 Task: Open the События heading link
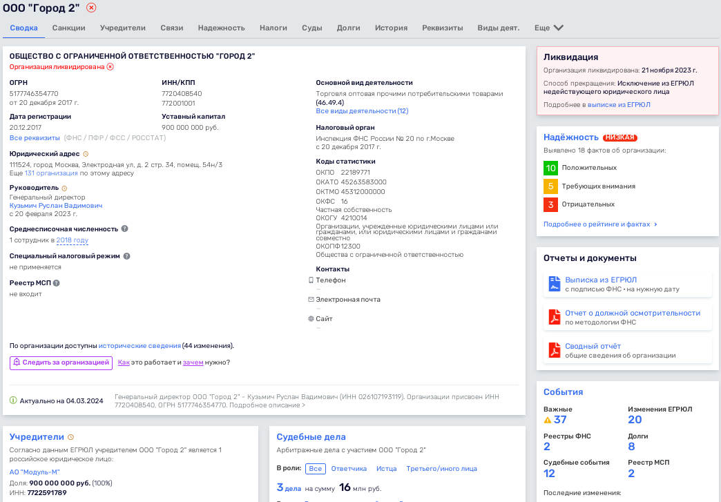click(x=563, y=392)
